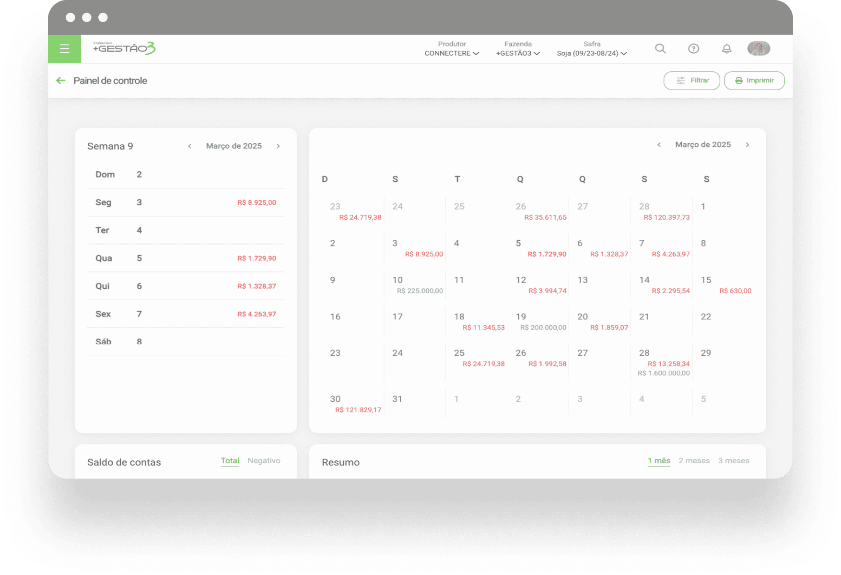Select the 3 meses Resumo tab
Viewport: 841px width, 575px height.
tap(733, 461)
